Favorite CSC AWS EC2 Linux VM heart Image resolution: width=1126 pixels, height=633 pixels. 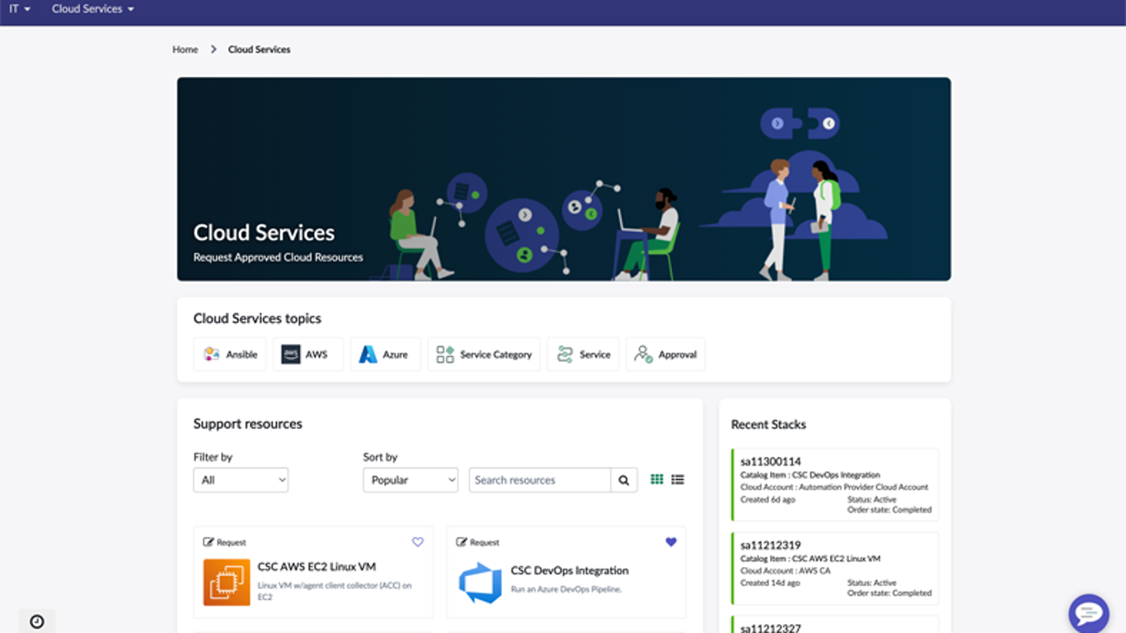click(x=418, y=542)
